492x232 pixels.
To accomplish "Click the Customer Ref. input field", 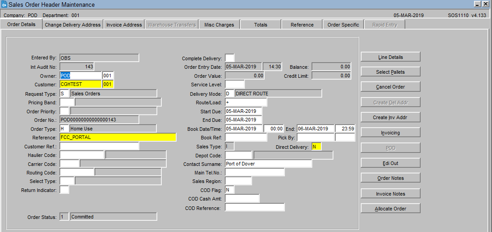I will click(99, 146).
